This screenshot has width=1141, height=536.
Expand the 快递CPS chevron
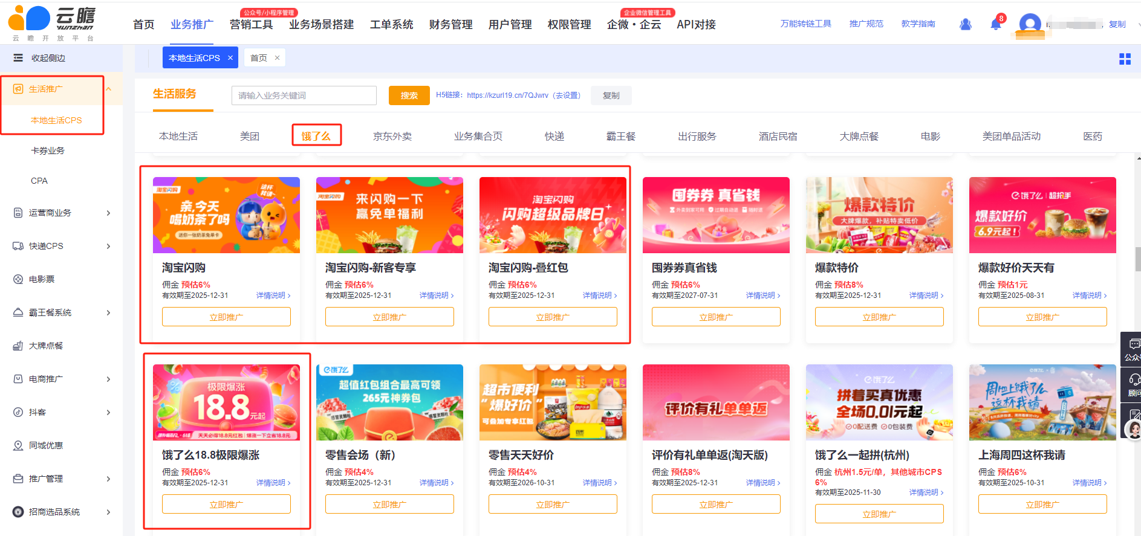(109, 246)
